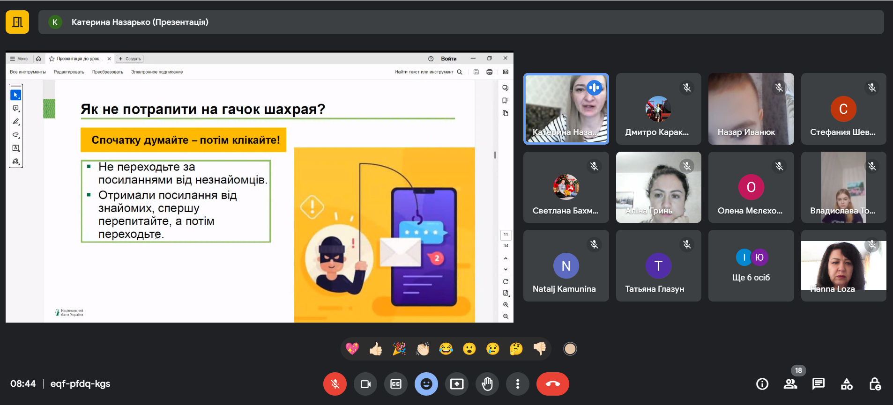The width and height of the screenshot is (893, 405).
Task: Open more options three-dot menu
Action: point(517,384)
